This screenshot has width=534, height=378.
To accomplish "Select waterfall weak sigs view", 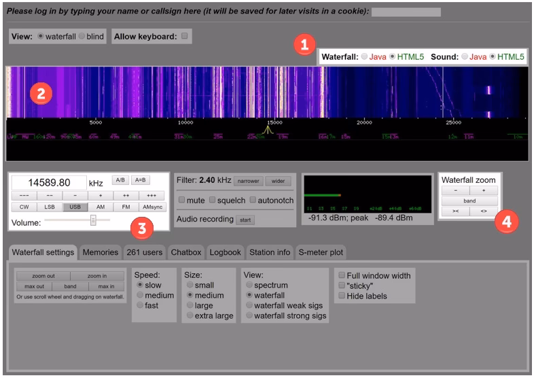I will pyautogui.click(x=249, y=305).
